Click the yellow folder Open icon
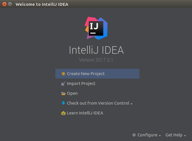The width and height of the screenshot is (192, 141). 63,94
